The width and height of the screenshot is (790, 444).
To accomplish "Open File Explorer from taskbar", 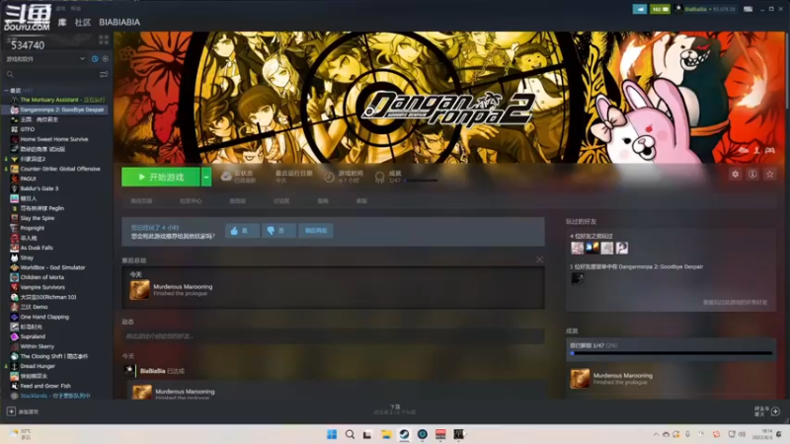I will click(386, 434).
